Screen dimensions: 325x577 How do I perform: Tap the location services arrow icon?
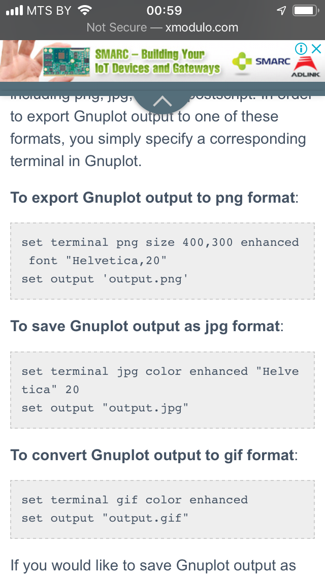coord(282,11)
